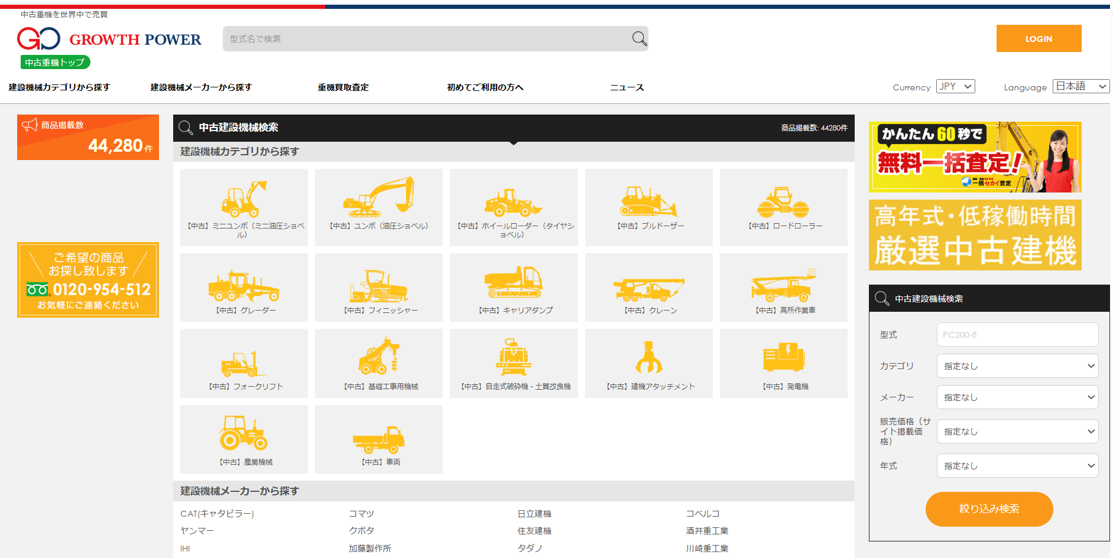Focus the 型式 model input field

(1017, 335)
